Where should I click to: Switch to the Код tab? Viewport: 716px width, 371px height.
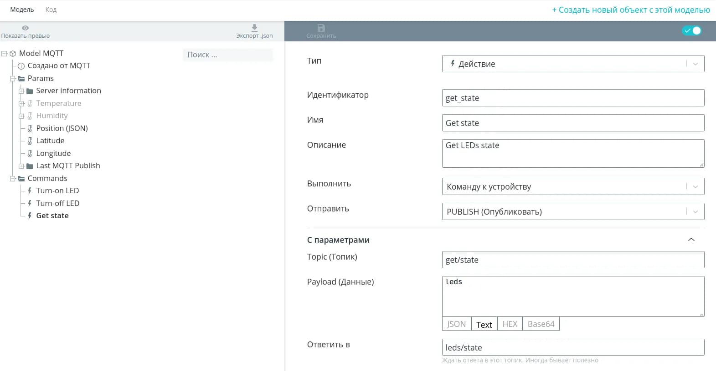tap(51, 10)
